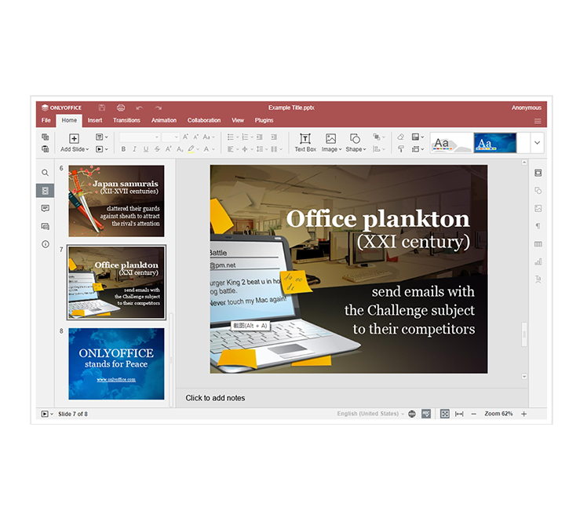Open the font size combo box
This screenshot has width=569, height=526.
(x=170, y=137)
